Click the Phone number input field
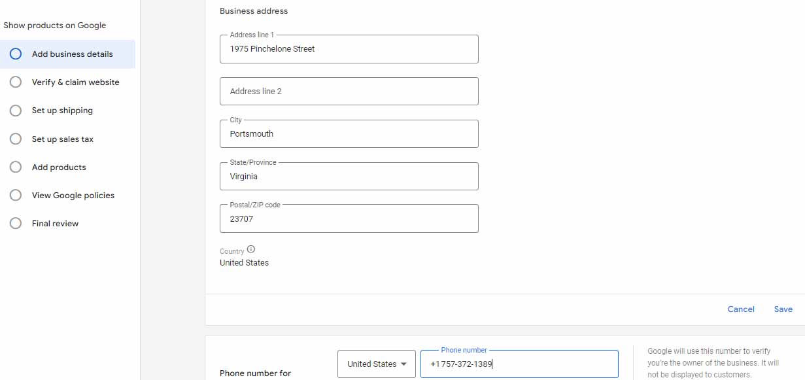Screen dimensions: 805x380 (x=519, y=364)
